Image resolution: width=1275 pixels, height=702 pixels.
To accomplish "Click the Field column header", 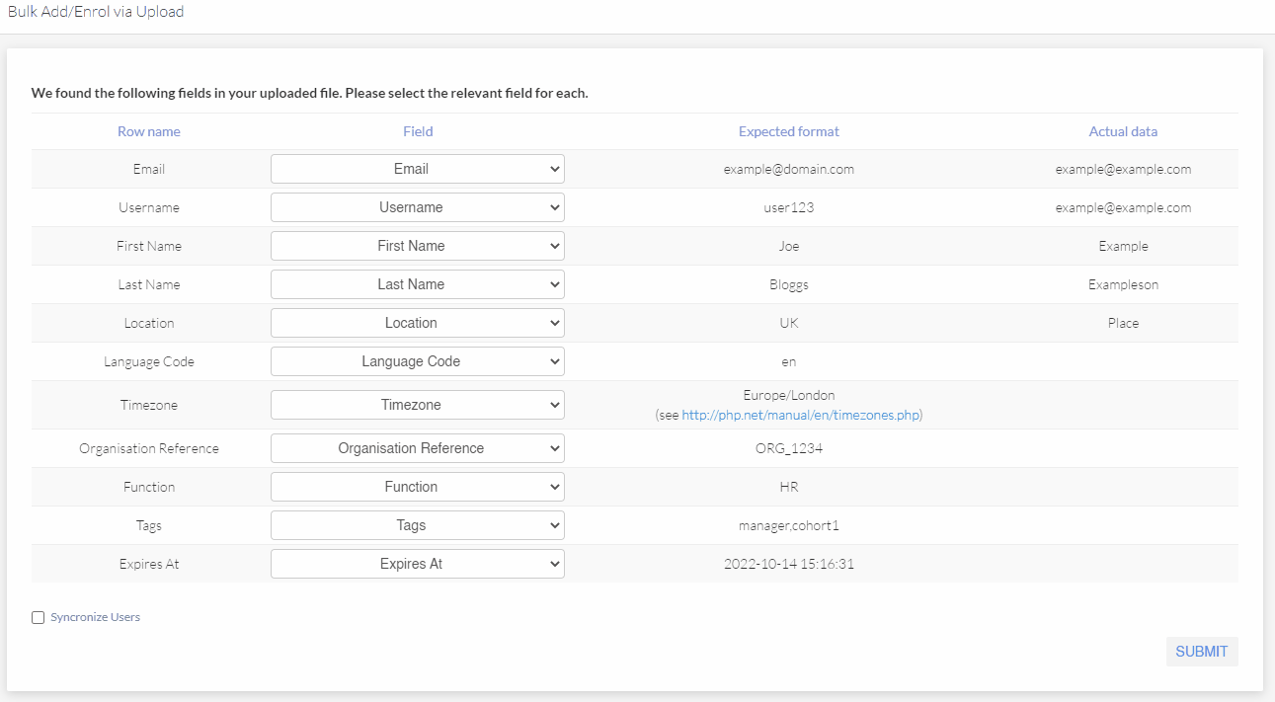I will tap(417, 130).
